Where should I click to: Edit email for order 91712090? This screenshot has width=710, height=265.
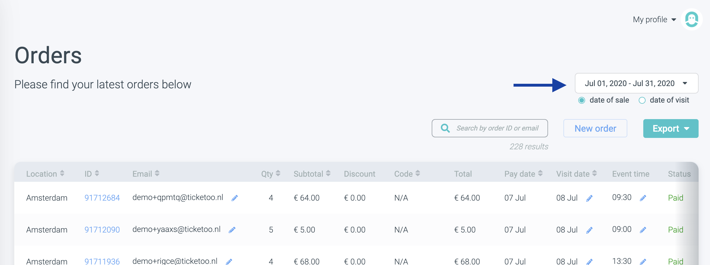[x=232, y=230]
